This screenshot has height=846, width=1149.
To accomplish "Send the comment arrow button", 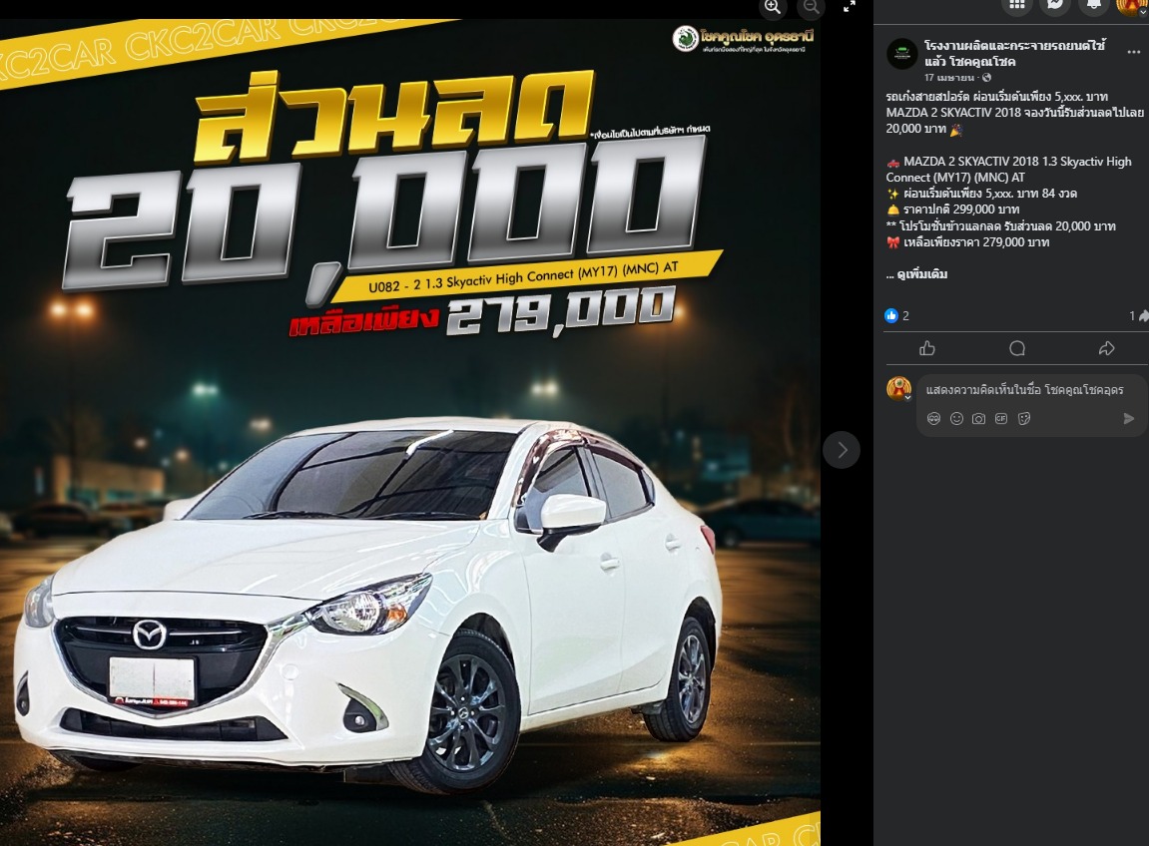I will click(x=1129, y=419).
